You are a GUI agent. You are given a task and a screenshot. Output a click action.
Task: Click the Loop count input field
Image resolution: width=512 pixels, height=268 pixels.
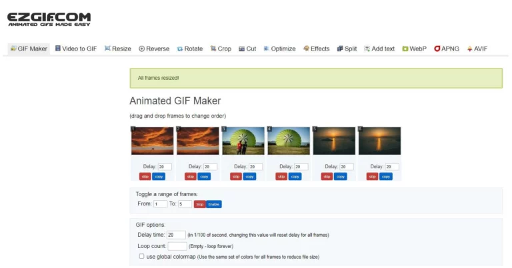177,246
